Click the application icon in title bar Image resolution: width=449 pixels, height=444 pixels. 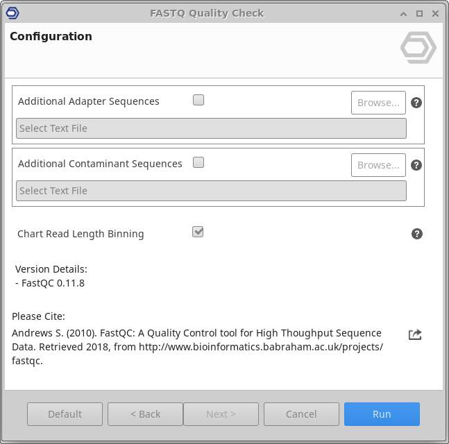[x=12, y=12]
